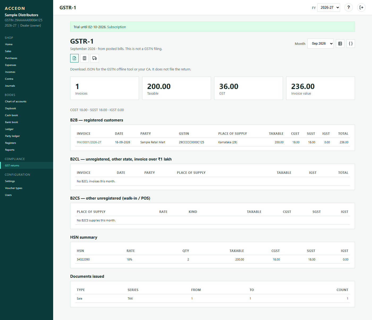Click the table export icon beside Month
This screenshot has width=372, height=320.
340,44
